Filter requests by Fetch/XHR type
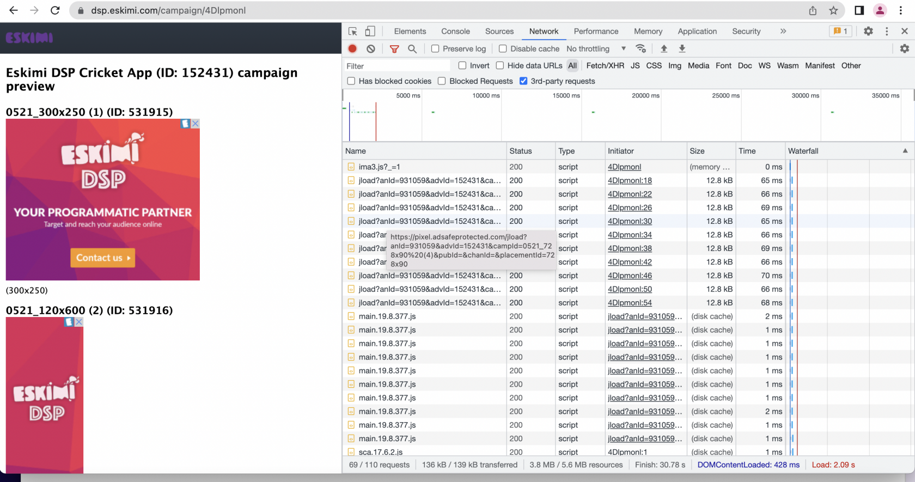Screen dimensions: 915x482 605,65
